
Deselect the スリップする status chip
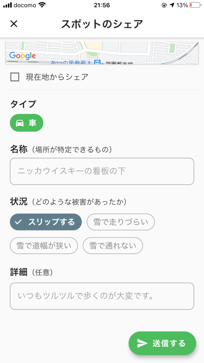(x=46, y=222)
